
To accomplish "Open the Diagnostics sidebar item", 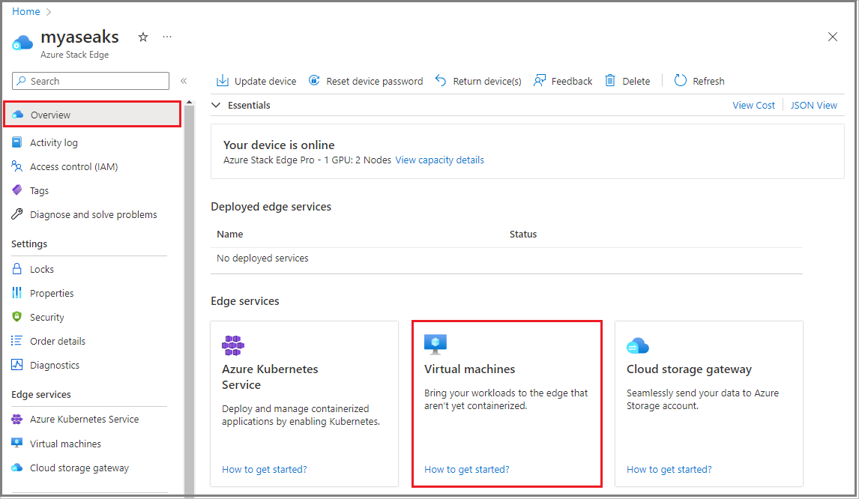I will (54, 366).
